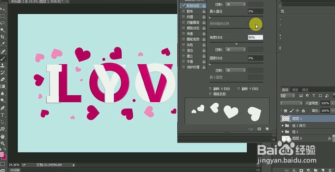The width and height of the screenshot is (335, 172).
Task: Select the Eyedropper tool
Action: pos(3,44)
